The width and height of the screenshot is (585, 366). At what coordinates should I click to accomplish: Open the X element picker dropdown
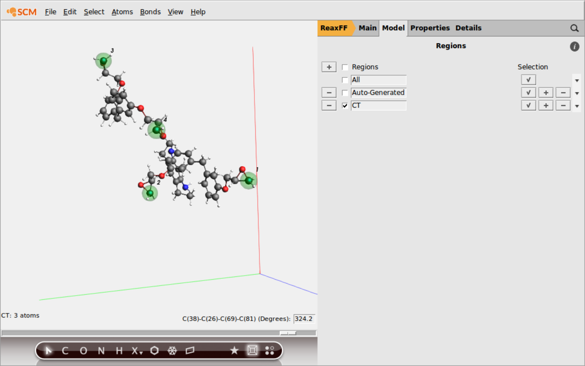tap(137, 351)
